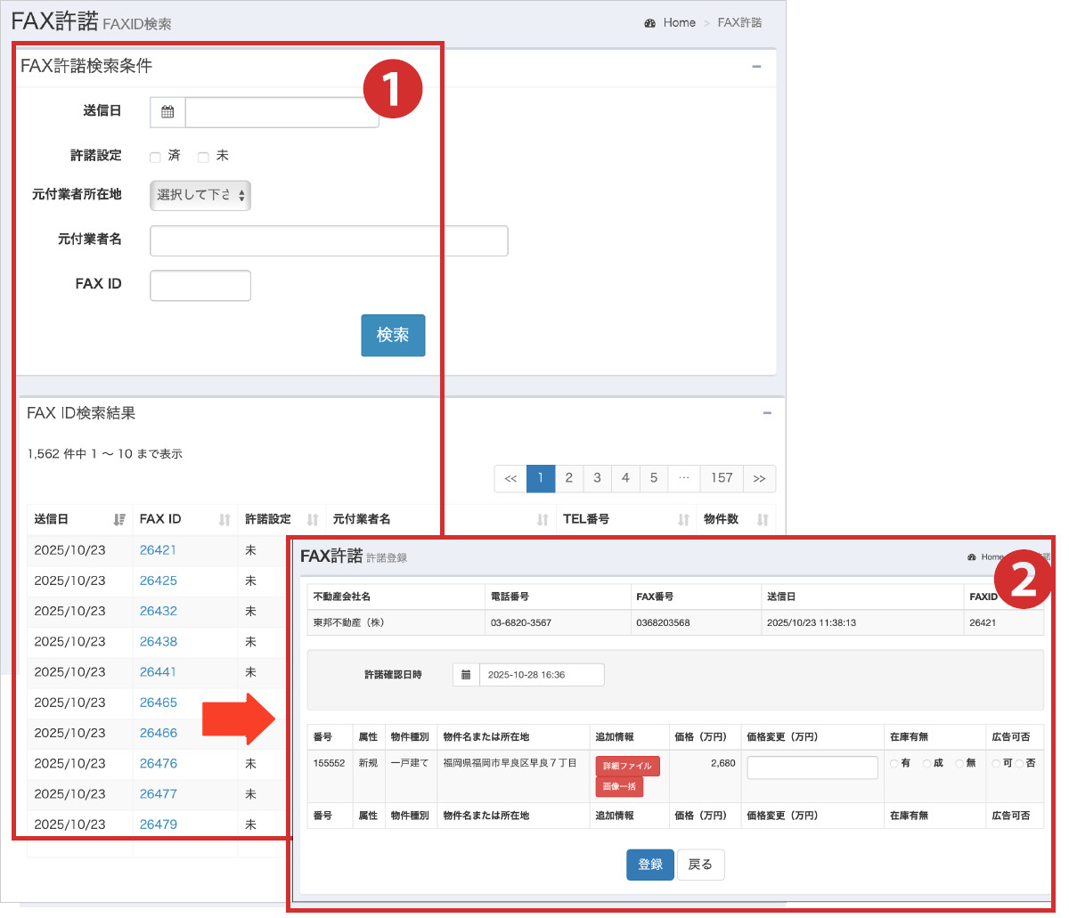Collapse the FAX ID検索結果 panel
Viewport: 1069px width, 918px height.
[x=767, y=413]
